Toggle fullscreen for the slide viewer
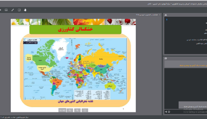 pos(85,110)
